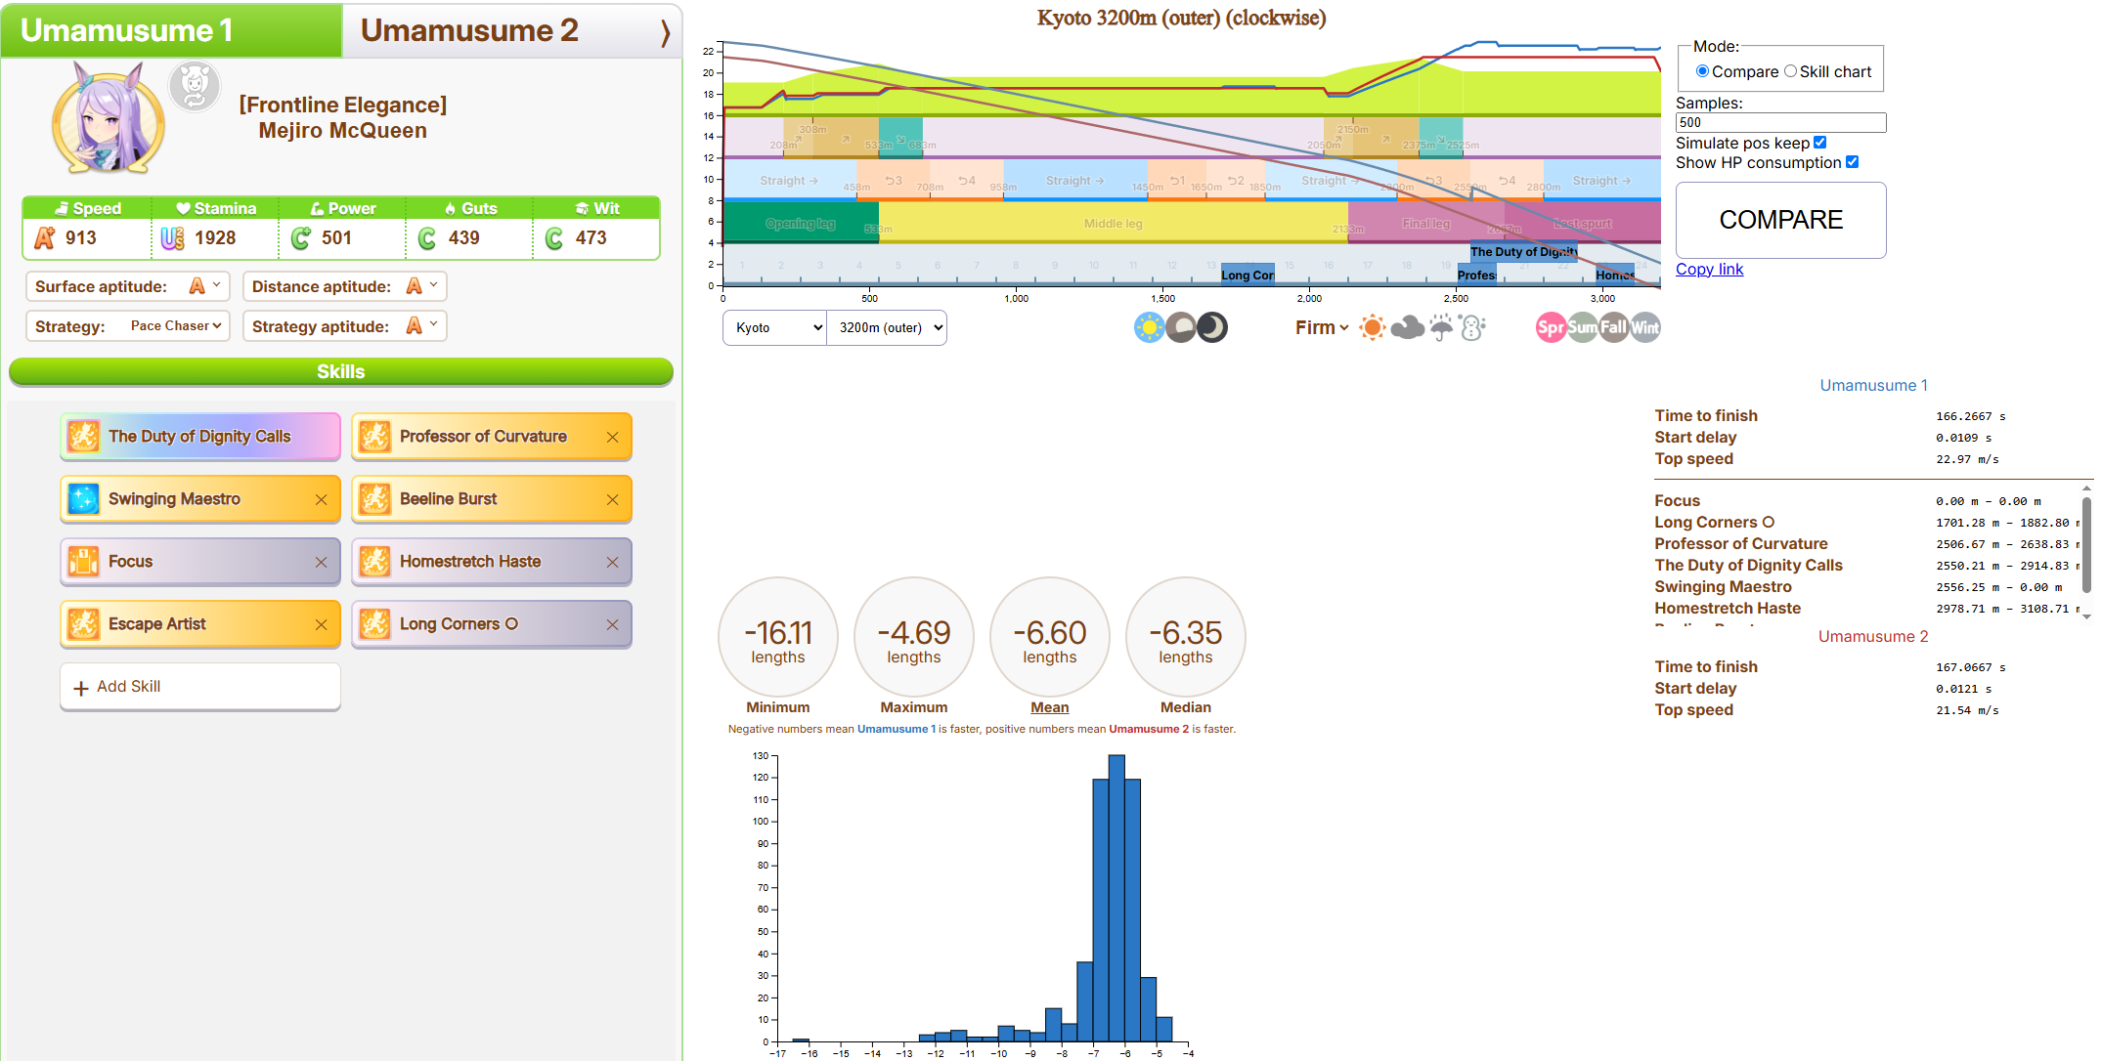Image resolution: width=2101 pixels, height=1061 pixels.
Task: Open Kyoto racetrack dropdown
Action: pos(774,327)
